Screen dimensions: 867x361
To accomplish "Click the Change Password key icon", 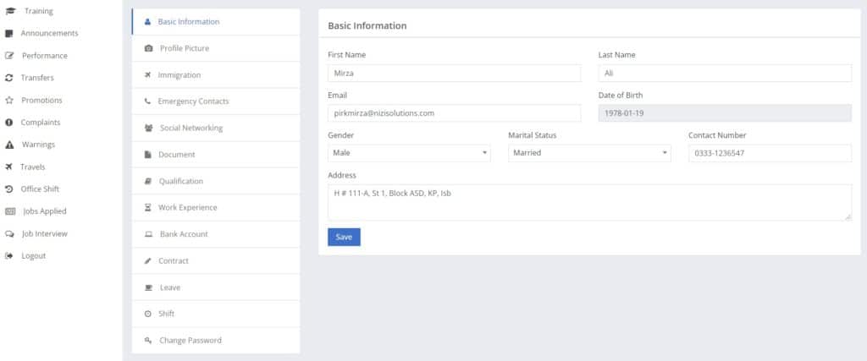I will point(147,340).
